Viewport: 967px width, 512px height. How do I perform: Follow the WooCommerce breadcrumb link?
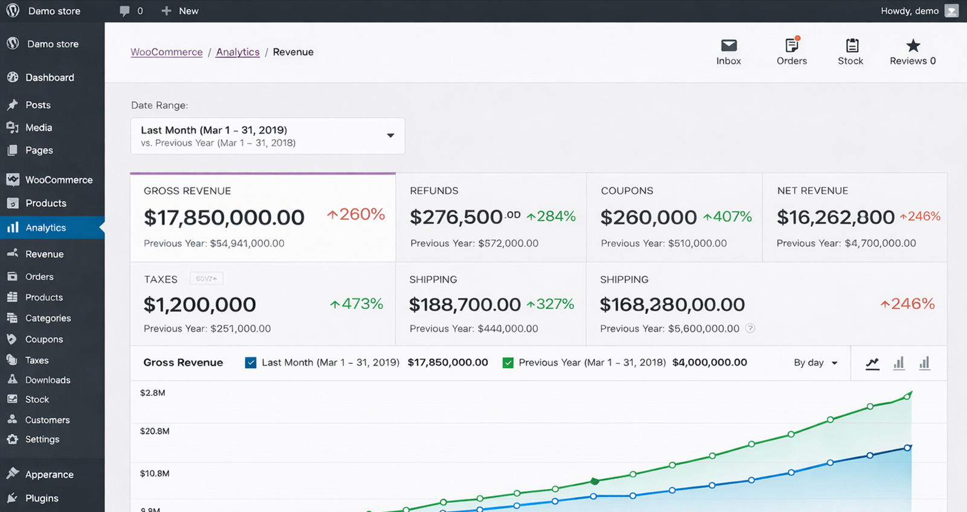[x=166, y=52]
